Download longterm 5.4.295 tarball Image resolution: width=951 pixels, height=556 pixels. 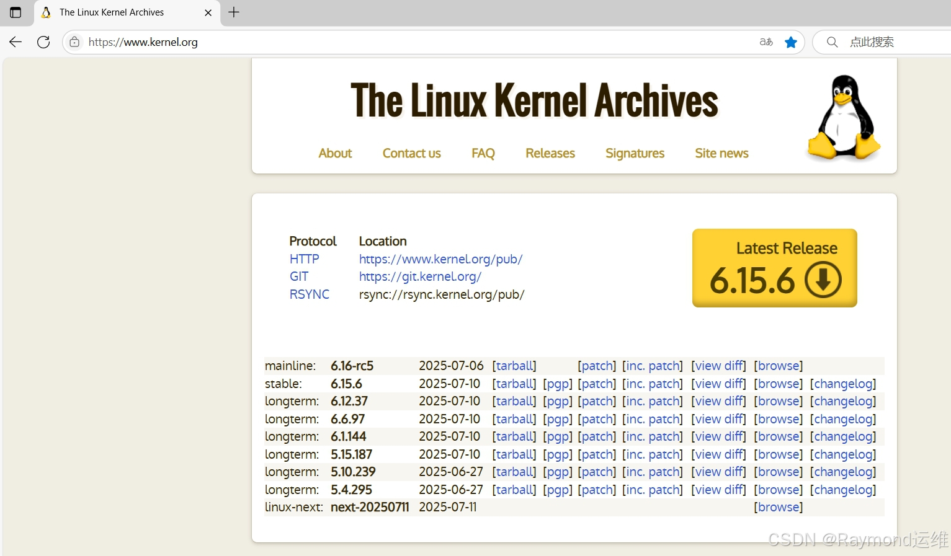pyautogui.click(x=514, y=490)
